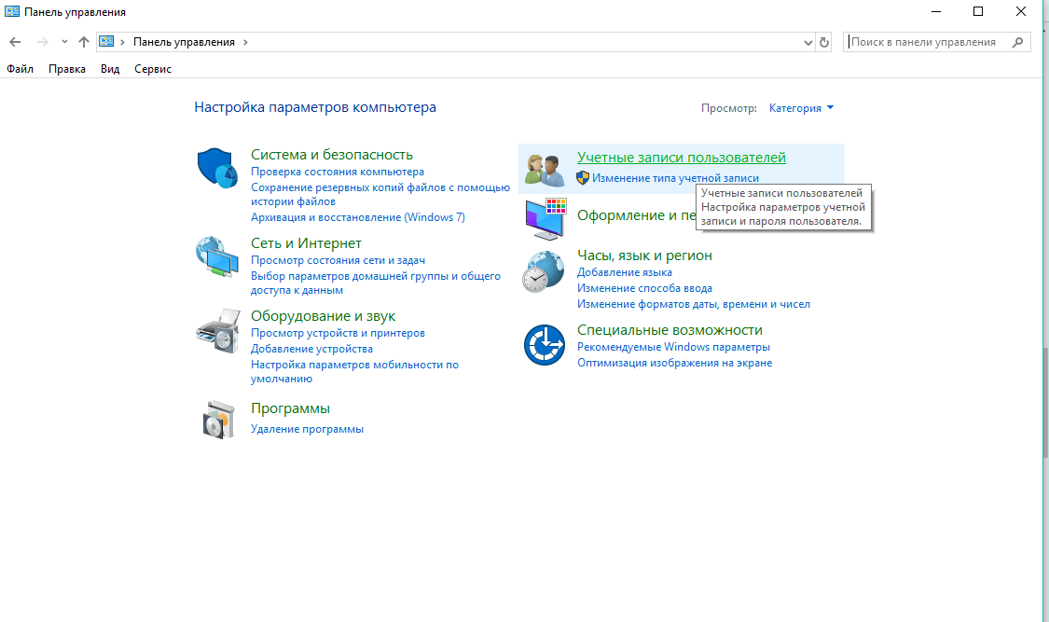Open the Файл menu

coord(21,69)
